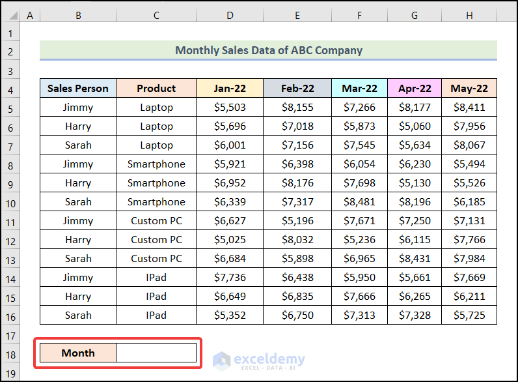The height and width of the screenshot is (382, 518).
Task: Select the $7,736 cell
Action: tap(230, 277)
